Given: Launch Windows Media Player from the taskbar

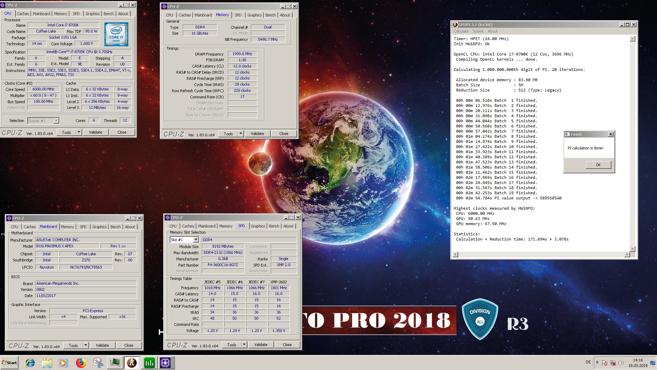Looking at the screenshot, I should [x=64, y=363].
